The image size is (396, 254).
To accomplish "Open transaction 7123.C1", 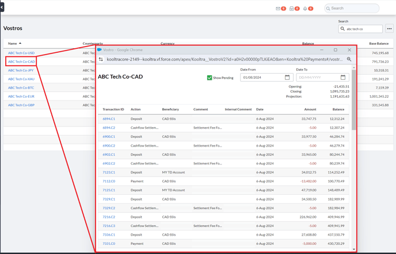I will [109, 172].
